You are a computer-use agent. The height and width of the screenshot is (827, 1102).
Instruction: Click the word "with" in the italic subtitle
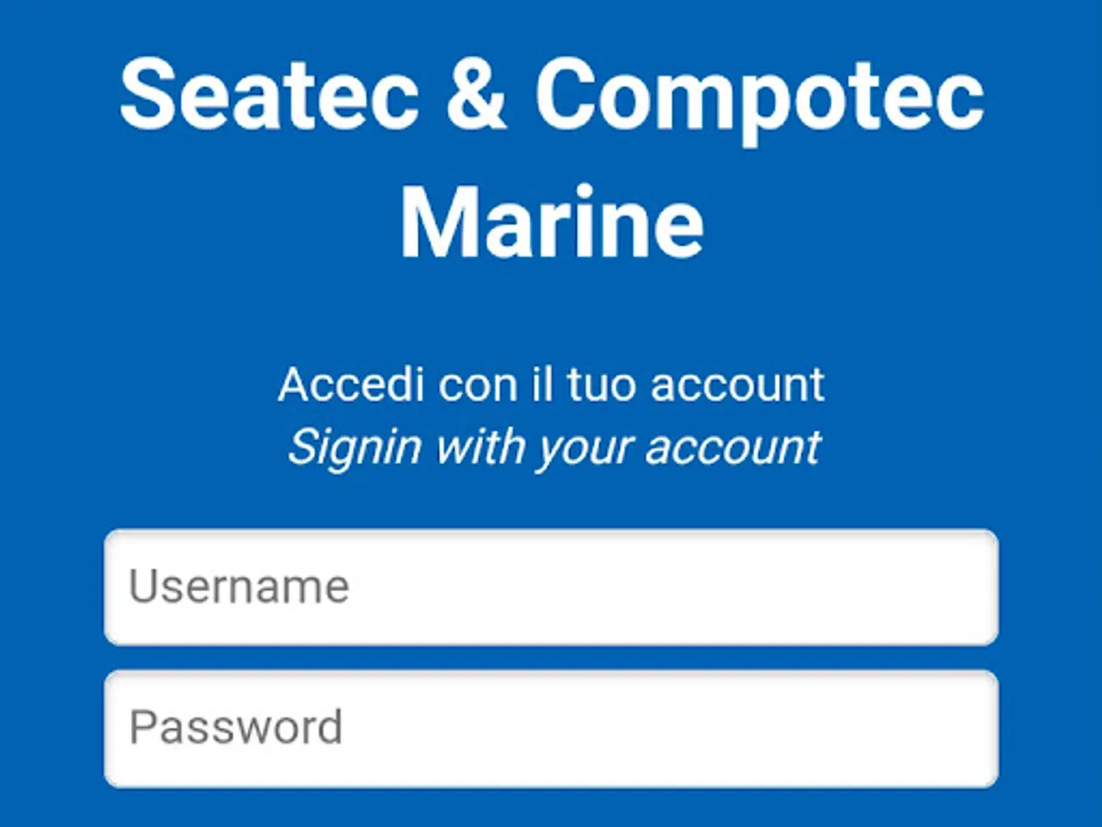(479, 447)
